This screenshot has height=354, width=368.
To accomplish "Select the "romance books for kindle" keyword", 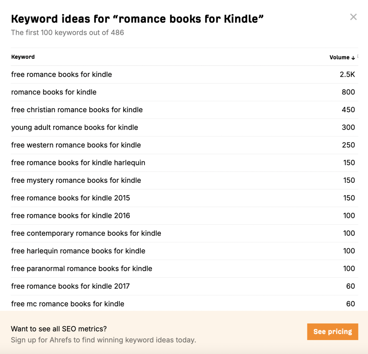I will pyautogui.click(x=54, y=92).
